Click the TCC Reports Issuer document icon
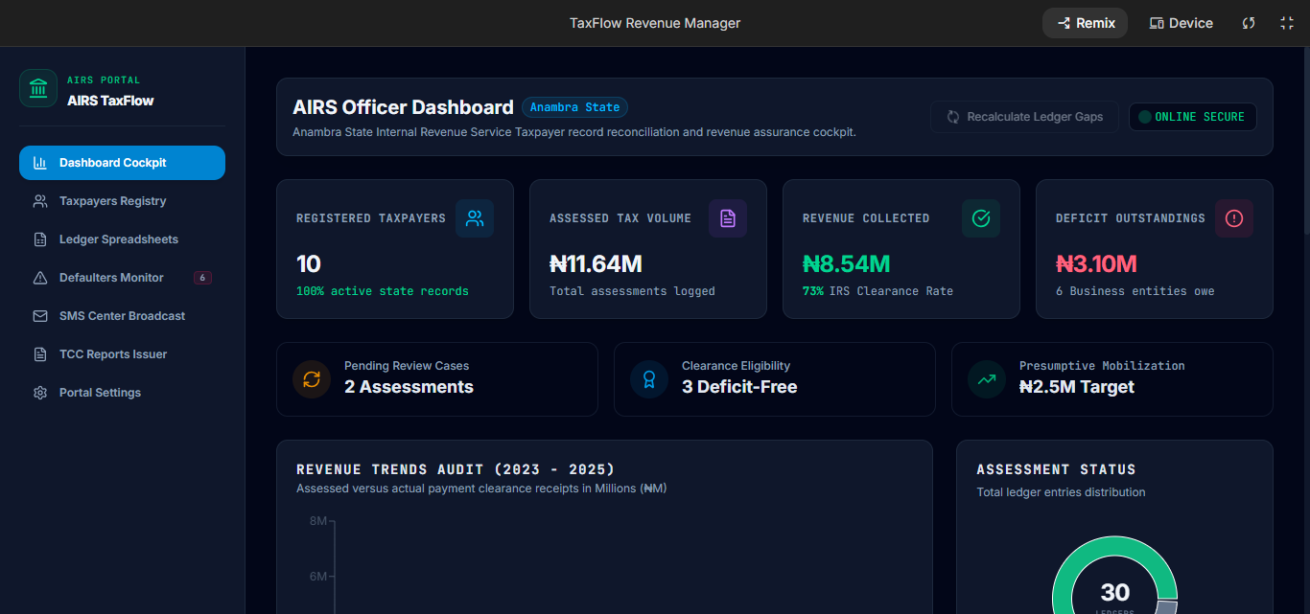The width and height of the screenshot is (1310, 614). tap(40, 354)
